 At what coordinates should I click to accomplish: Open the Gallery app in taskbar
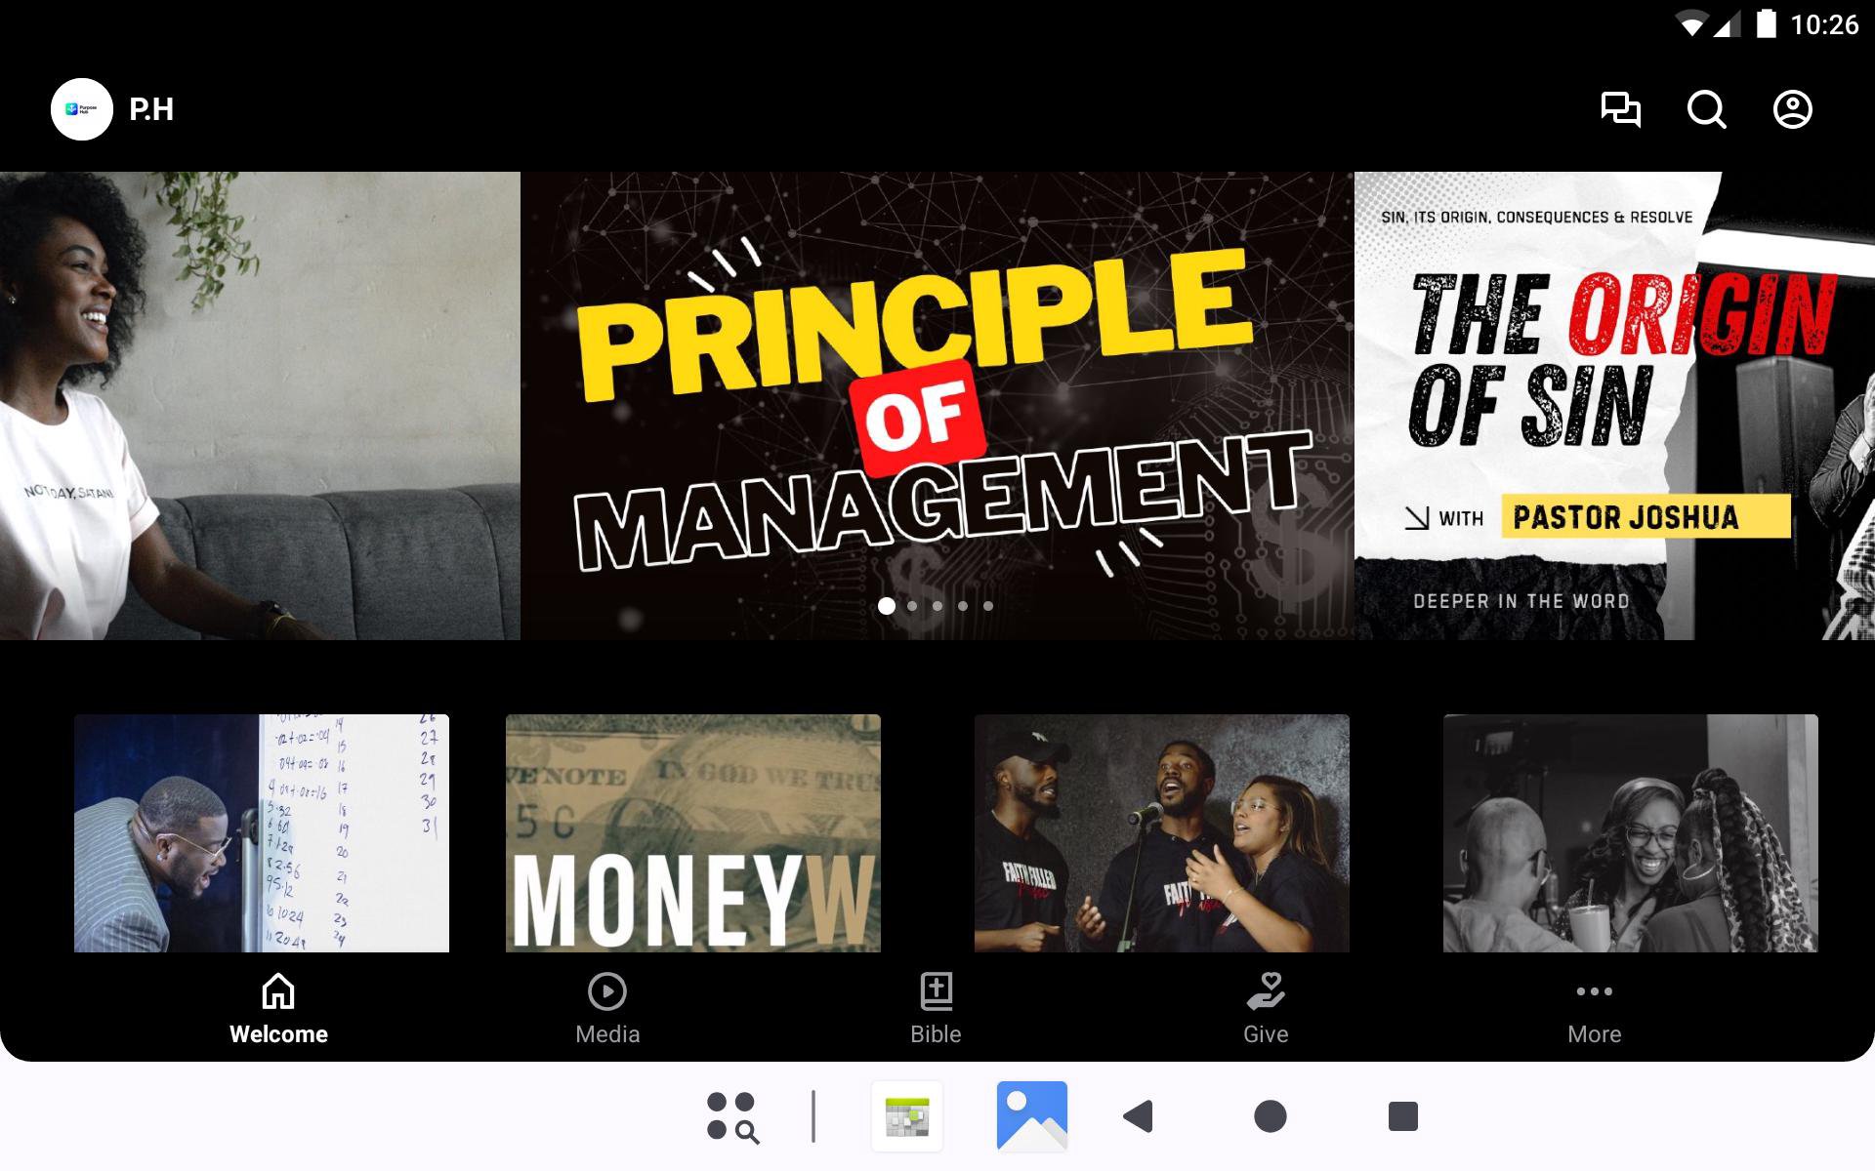(x=1031, y=1115)
